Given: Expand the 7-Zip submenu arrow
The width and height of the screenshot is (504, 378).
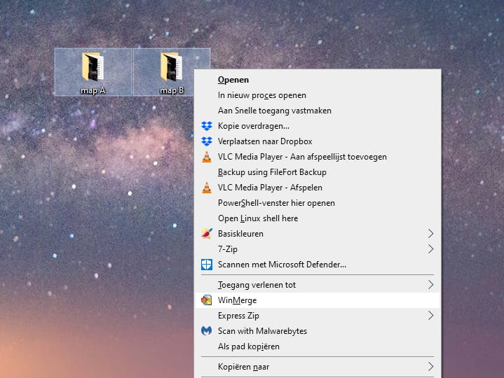Looking at the screenshot, I should (430, 249).
